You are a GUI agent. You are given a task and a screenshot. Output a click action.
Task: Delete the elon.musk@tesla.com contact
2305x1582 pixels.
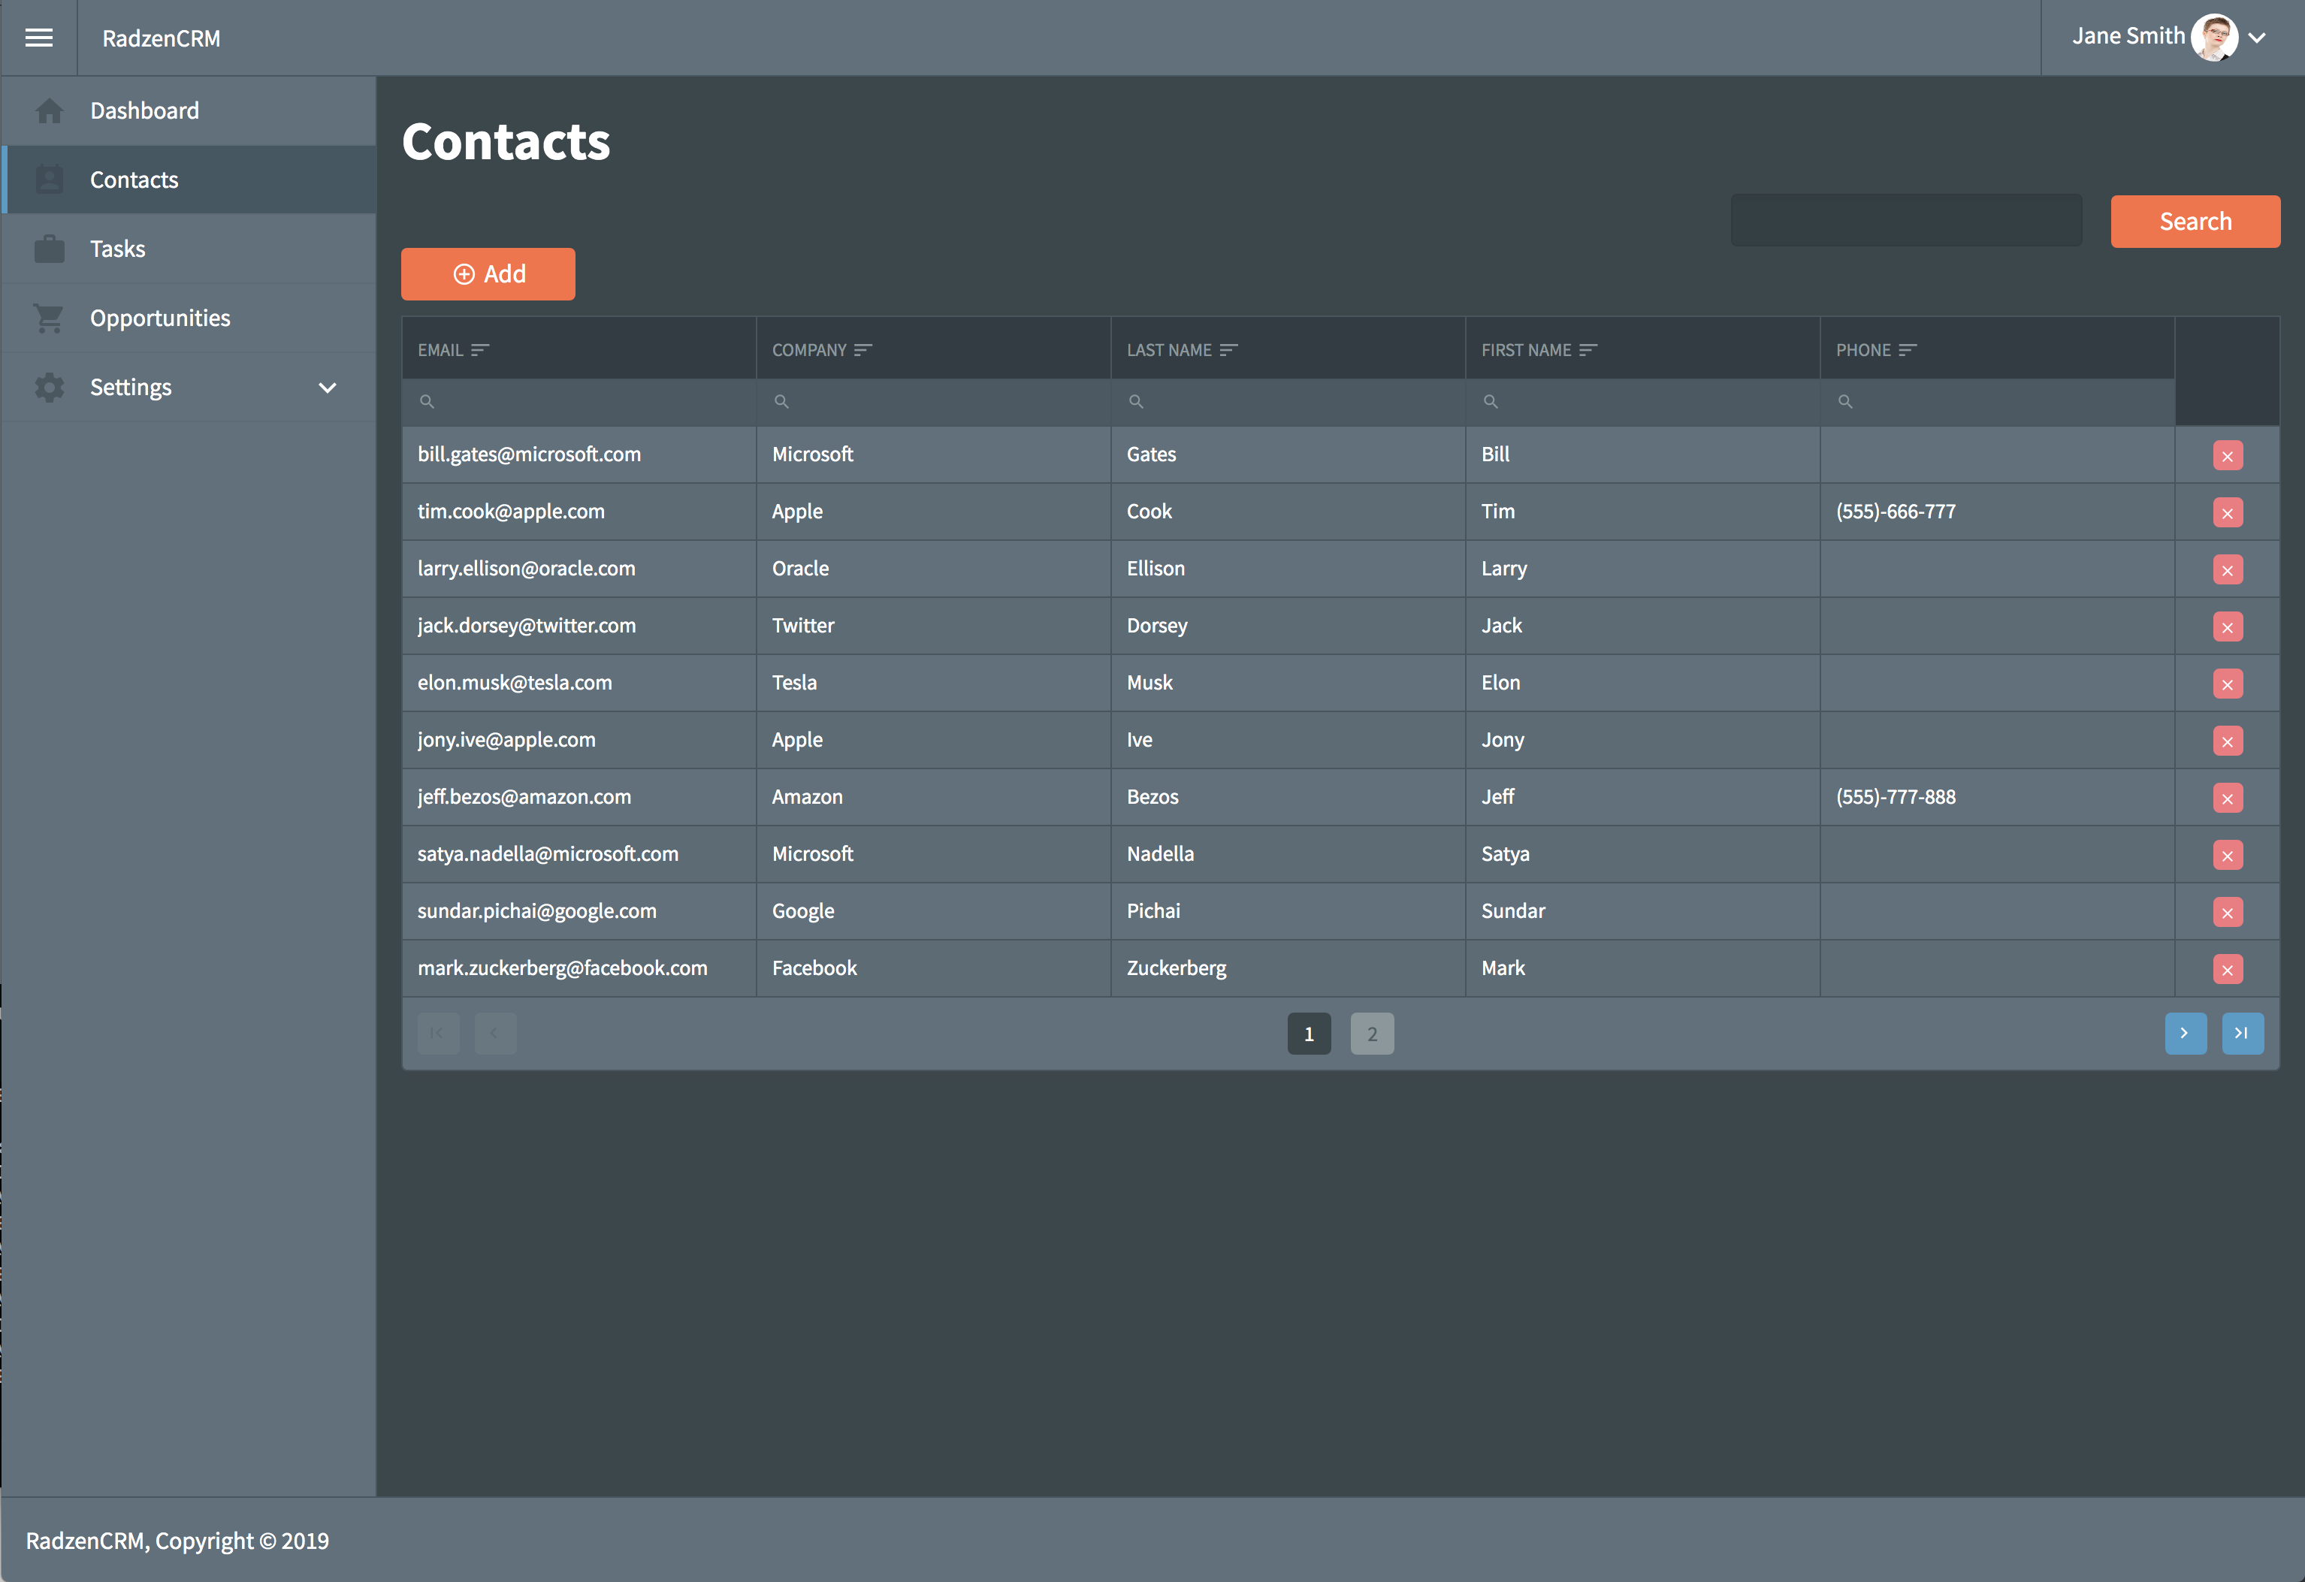[x=2228, y=684]
